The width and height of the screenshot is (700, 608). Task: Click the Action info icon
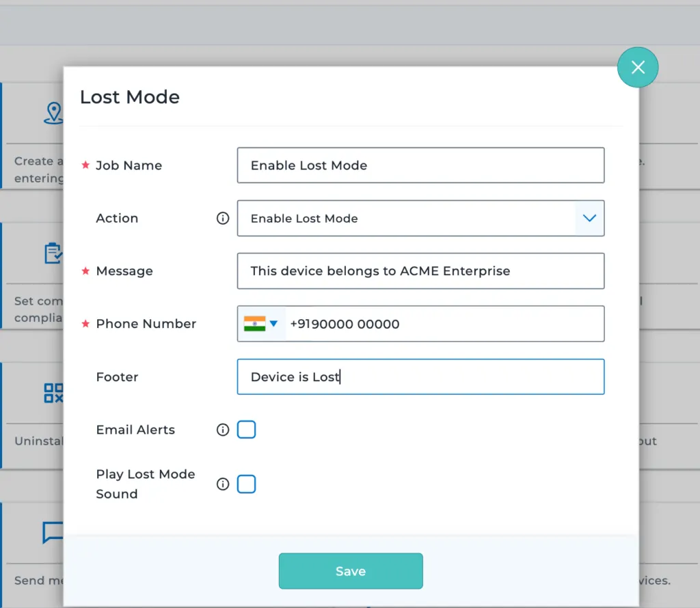[223, 218]
